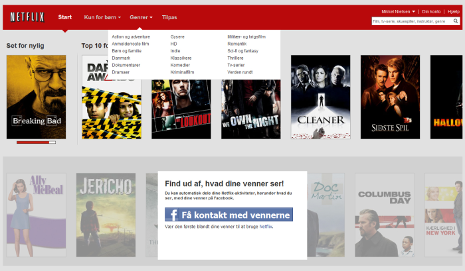This screenshot has width=465, height=271.
Task: Go to Din konto
Action: (431, 11)
